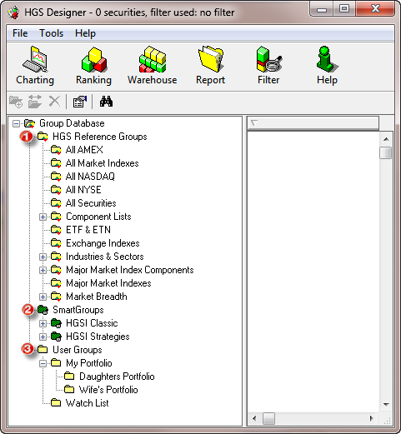Open the Filter tool
This screenshot has height=434, width=401.
coord(268,66)
